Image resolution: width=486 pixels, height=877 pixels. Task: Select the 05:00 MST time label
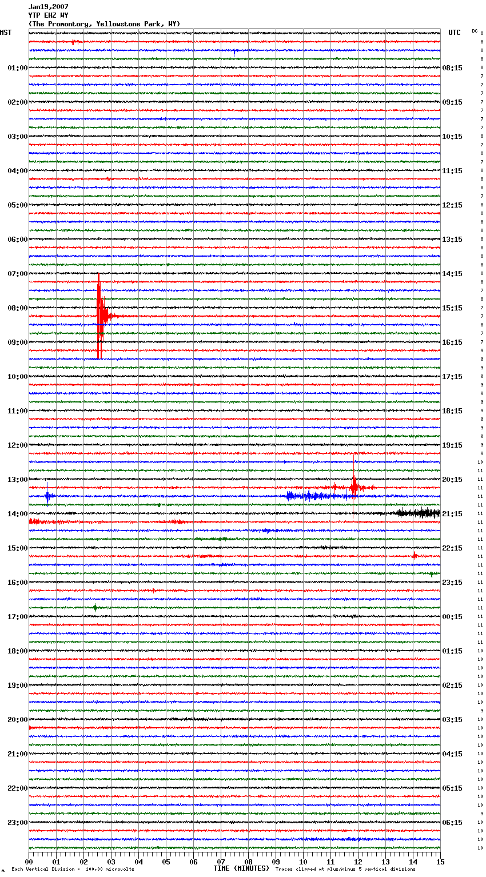coord(17,205)
